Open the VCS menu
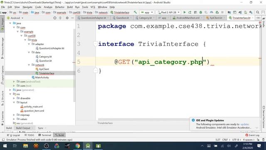Image resolution: width=266 pixels, height=150 pixels. 93,7
